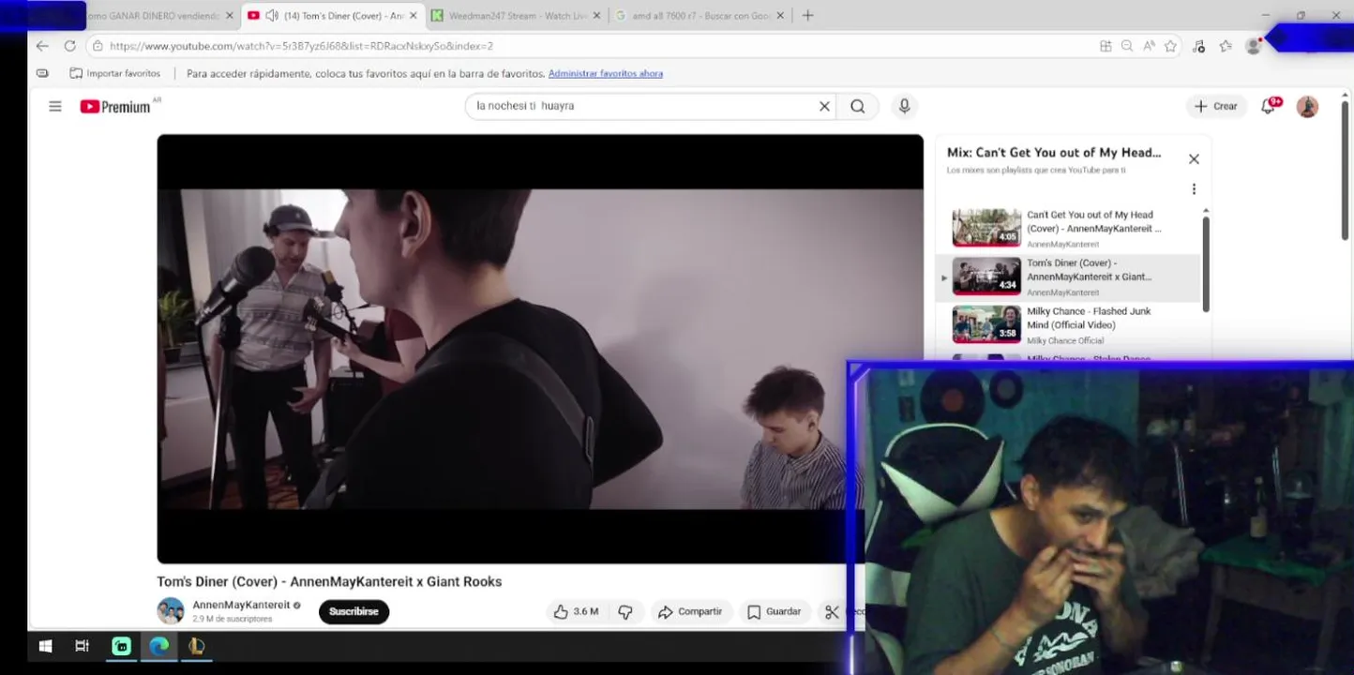The width and height of the screenshot is (1354, 675).
Task: Open Mix playlist three-dot options
Action: point(1194,189)
